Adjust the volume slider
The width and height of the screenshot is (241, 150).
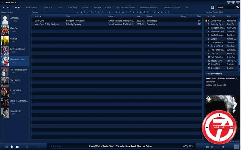point(34,147)
